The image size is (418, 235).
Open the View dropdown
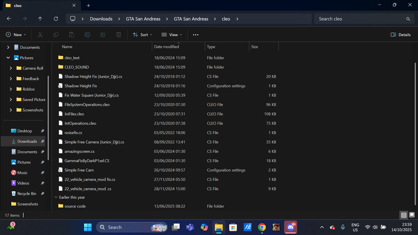[172, 35]
